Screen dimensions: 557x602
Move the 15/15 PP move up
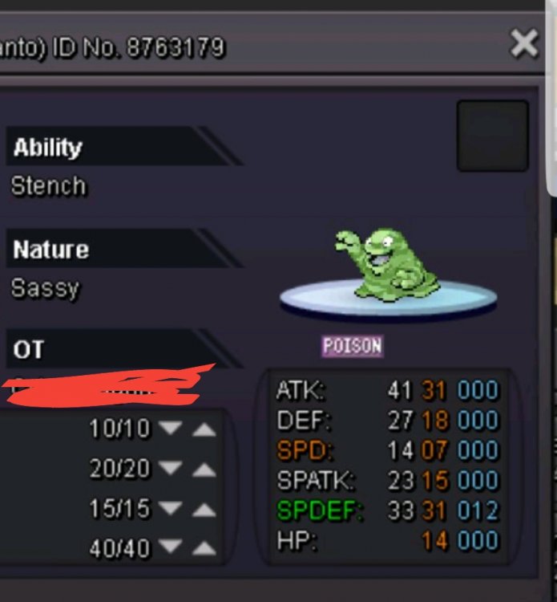click(204, 510)
